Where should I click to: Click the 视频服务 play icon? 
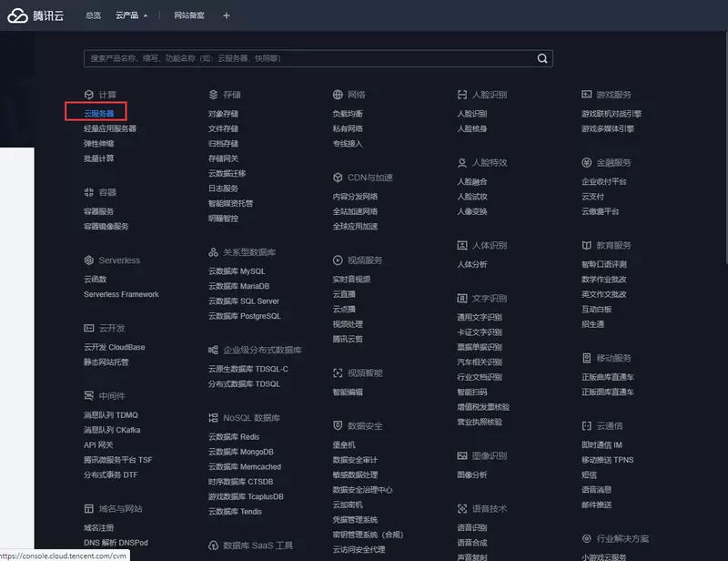pos(338,260)
